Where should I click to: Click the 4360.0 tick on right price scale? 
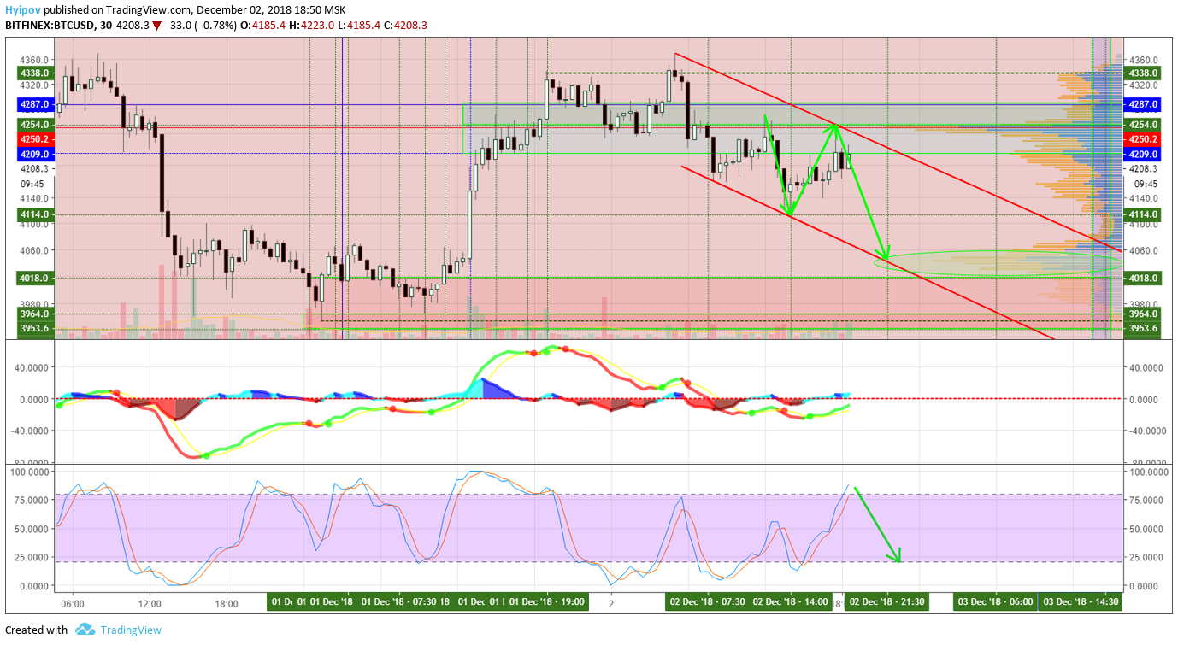(1144, 61)
